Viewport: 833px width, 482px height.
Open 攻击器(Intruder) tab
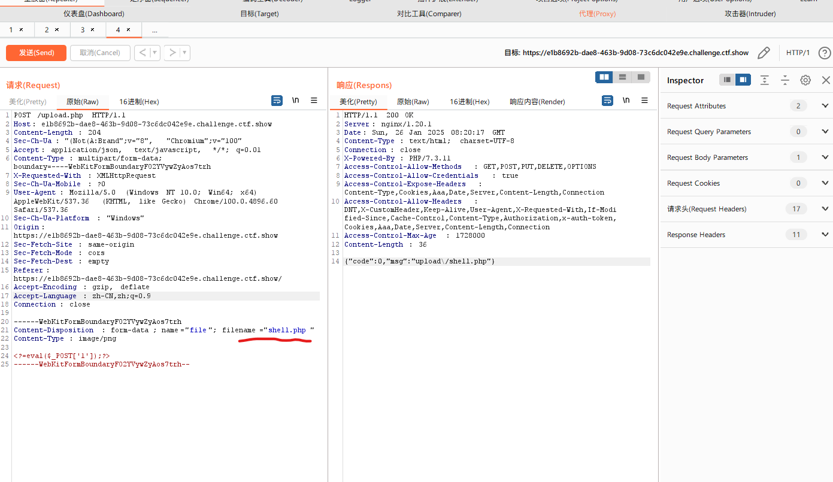coord(750,14)
